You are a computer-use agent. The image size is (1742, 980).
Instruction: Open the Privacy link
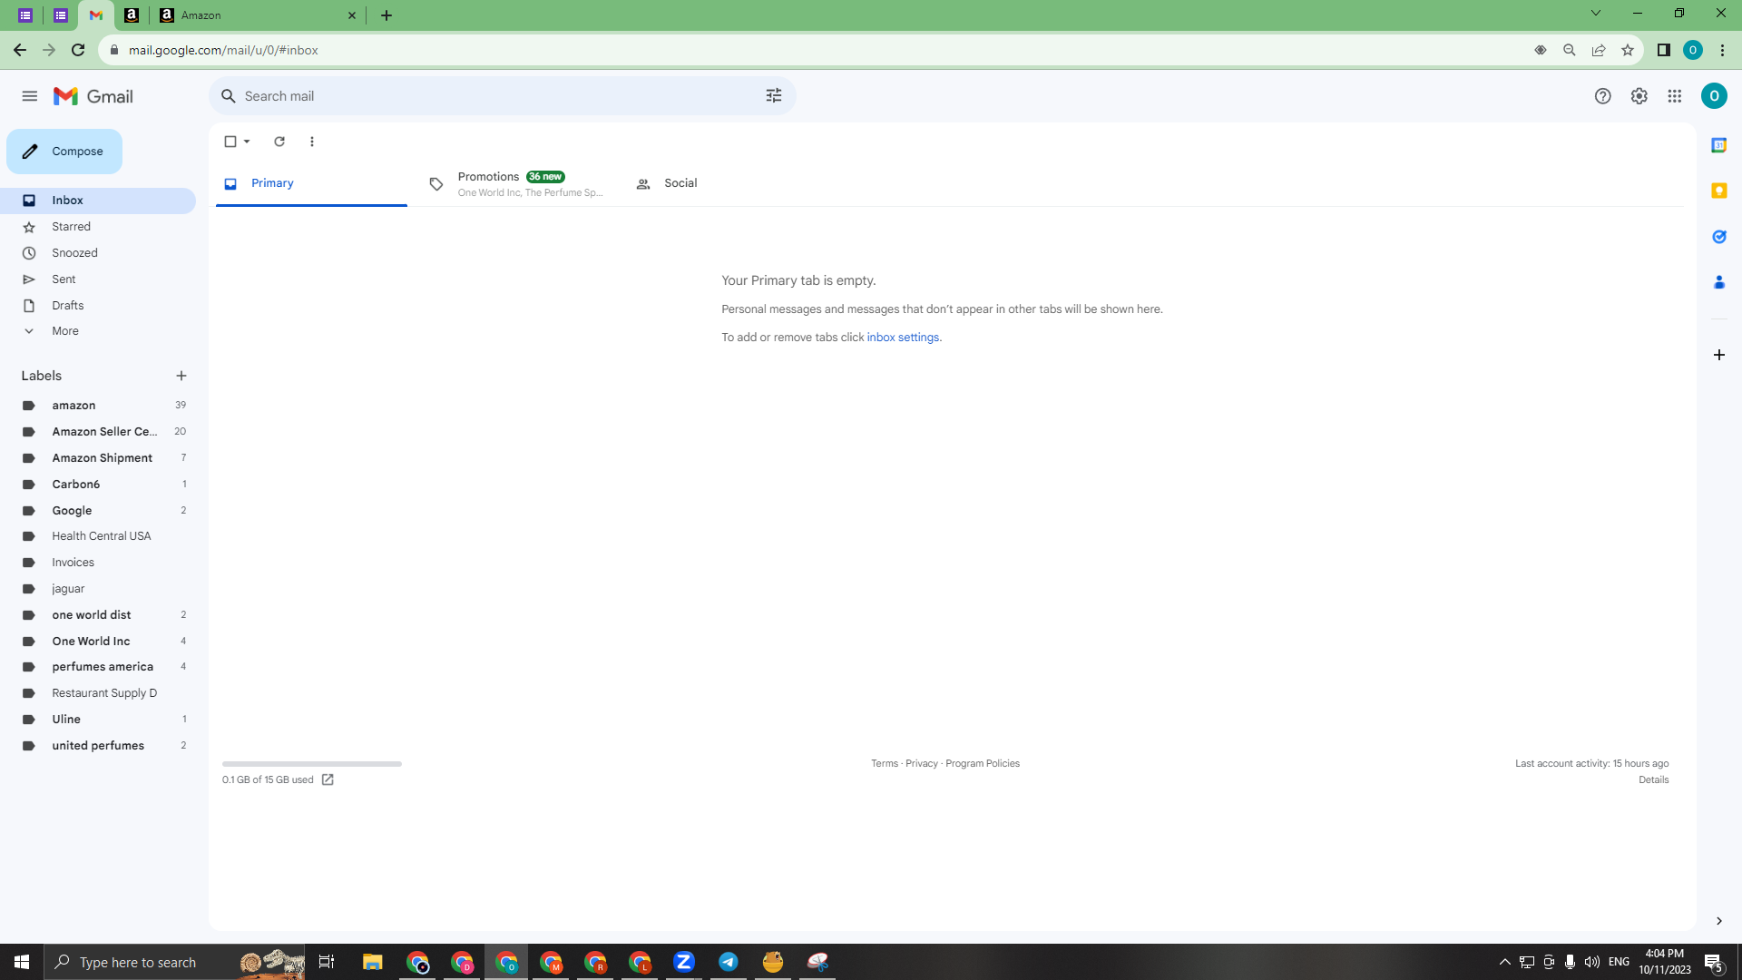[922, 764]
